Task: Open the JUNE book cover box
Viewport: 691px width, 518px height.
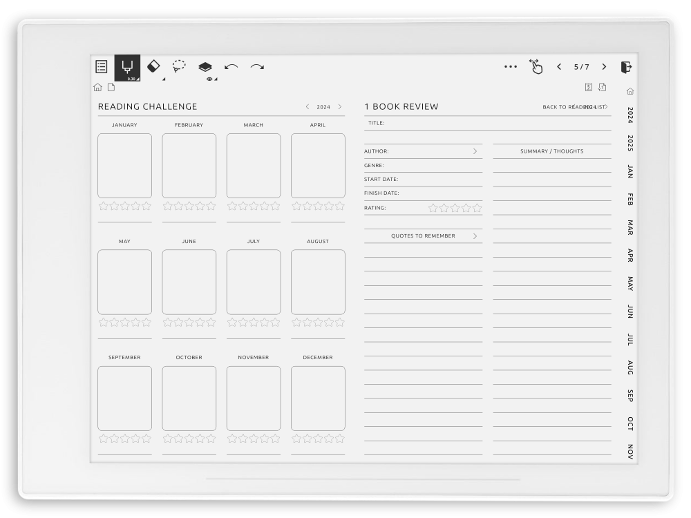Action: 189,282
